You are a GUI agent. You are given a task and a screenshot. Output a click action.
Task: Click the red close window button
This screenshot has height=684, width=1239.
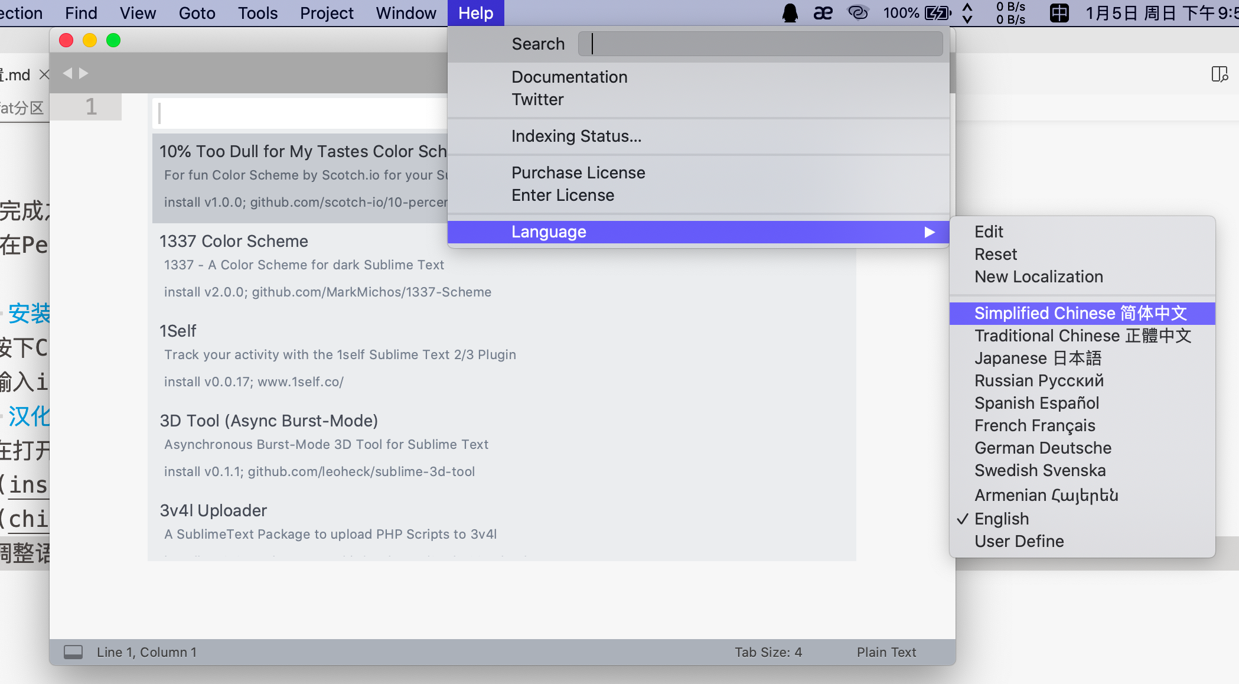coord(66,40)
